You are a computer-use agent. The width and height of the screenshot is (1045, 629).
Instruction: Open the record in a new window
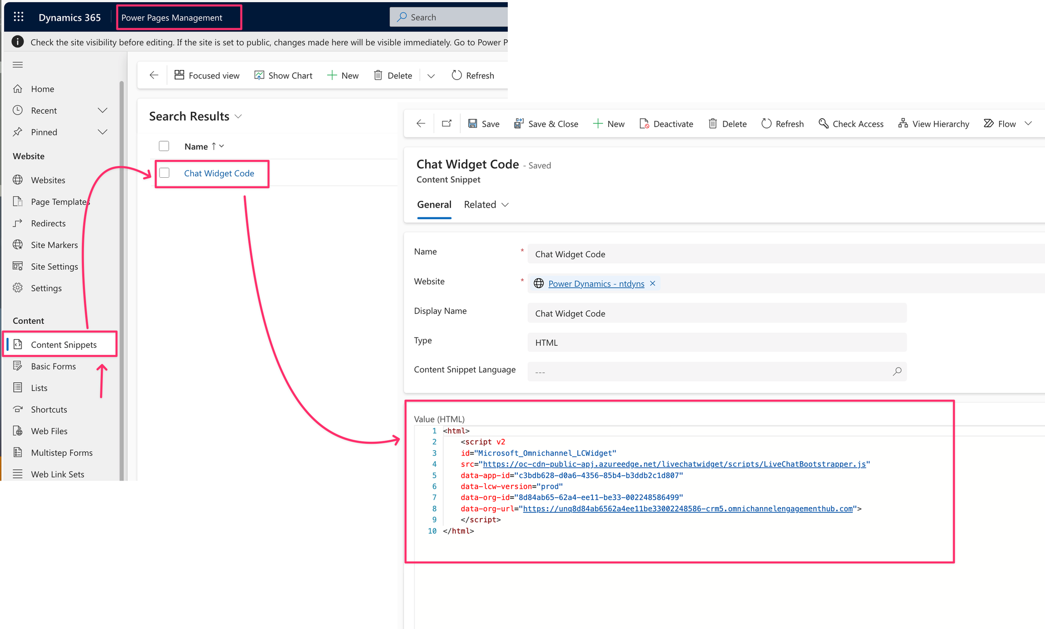pos(447,124)
